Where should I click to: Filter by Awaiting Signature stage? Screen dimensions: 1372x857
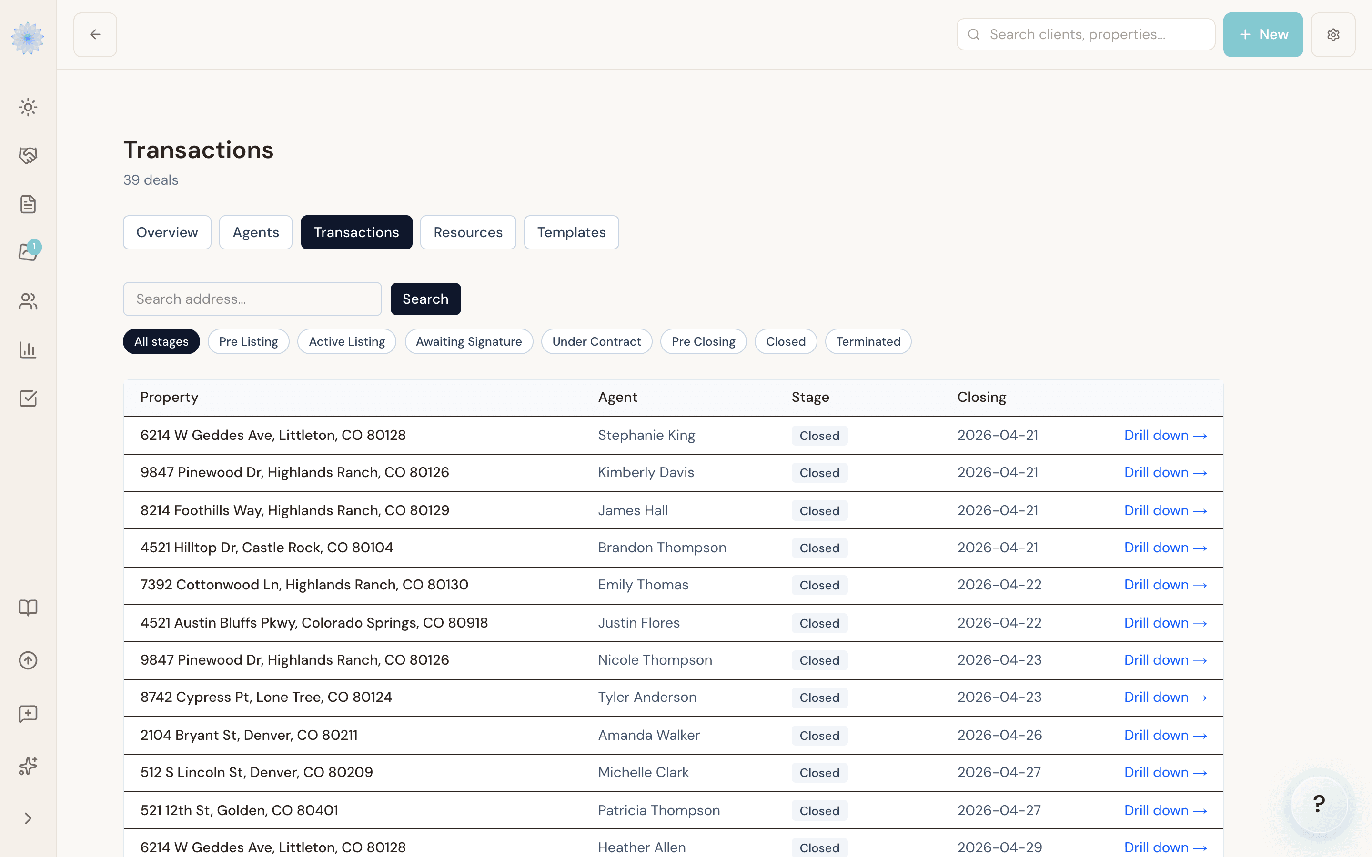[469, 341]
